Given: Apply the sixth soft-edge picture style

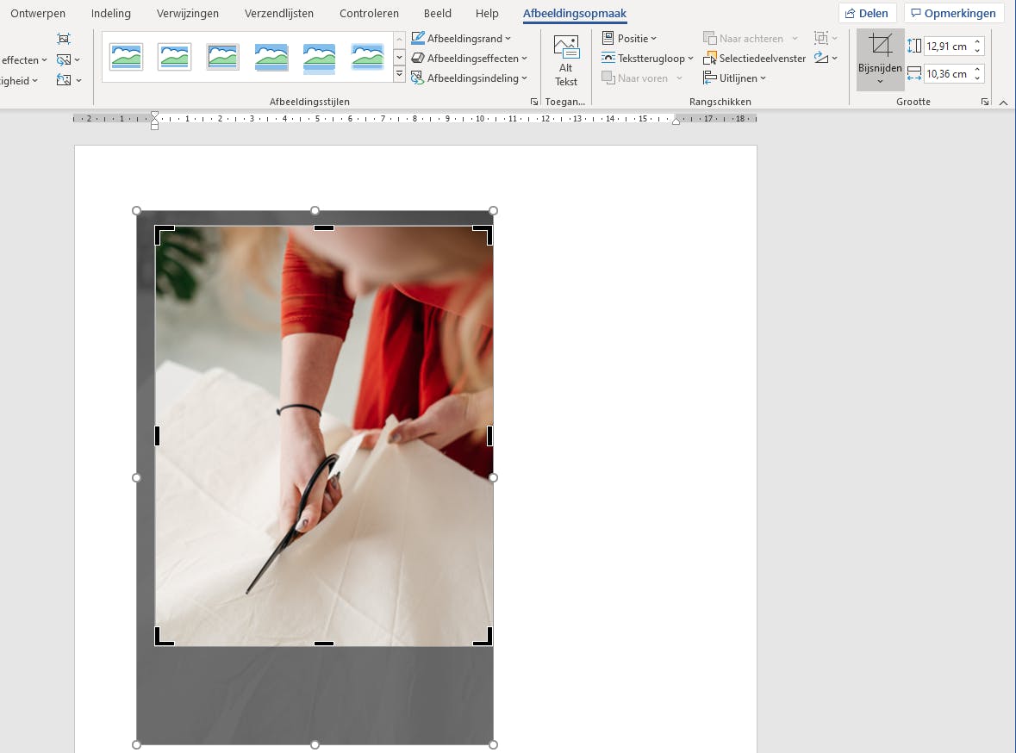Looking at the screenshot, I should click(368, 57).
